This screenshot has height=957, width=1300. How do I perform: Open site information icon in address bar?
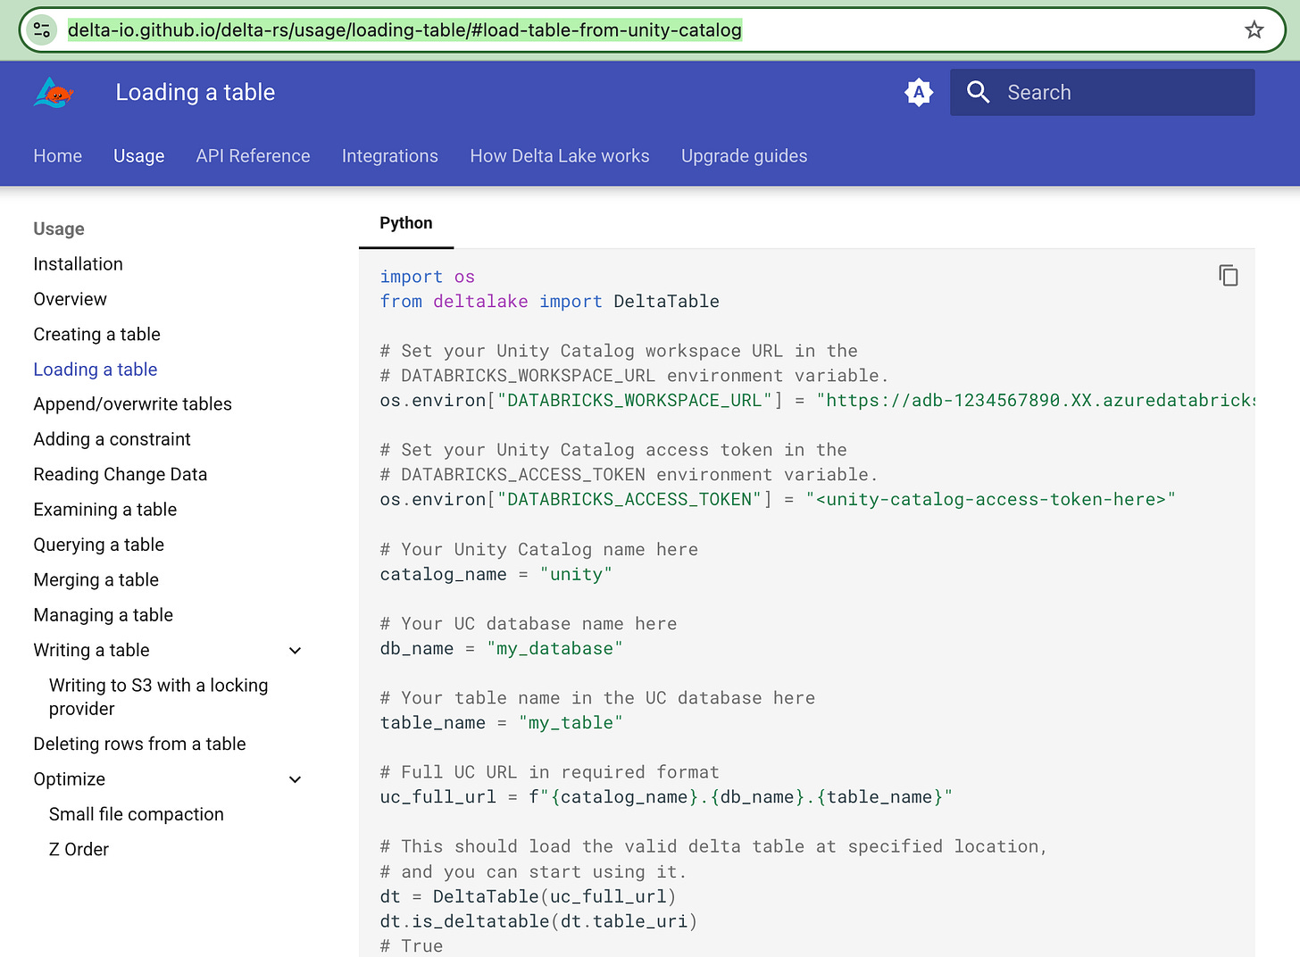[42, 30]
